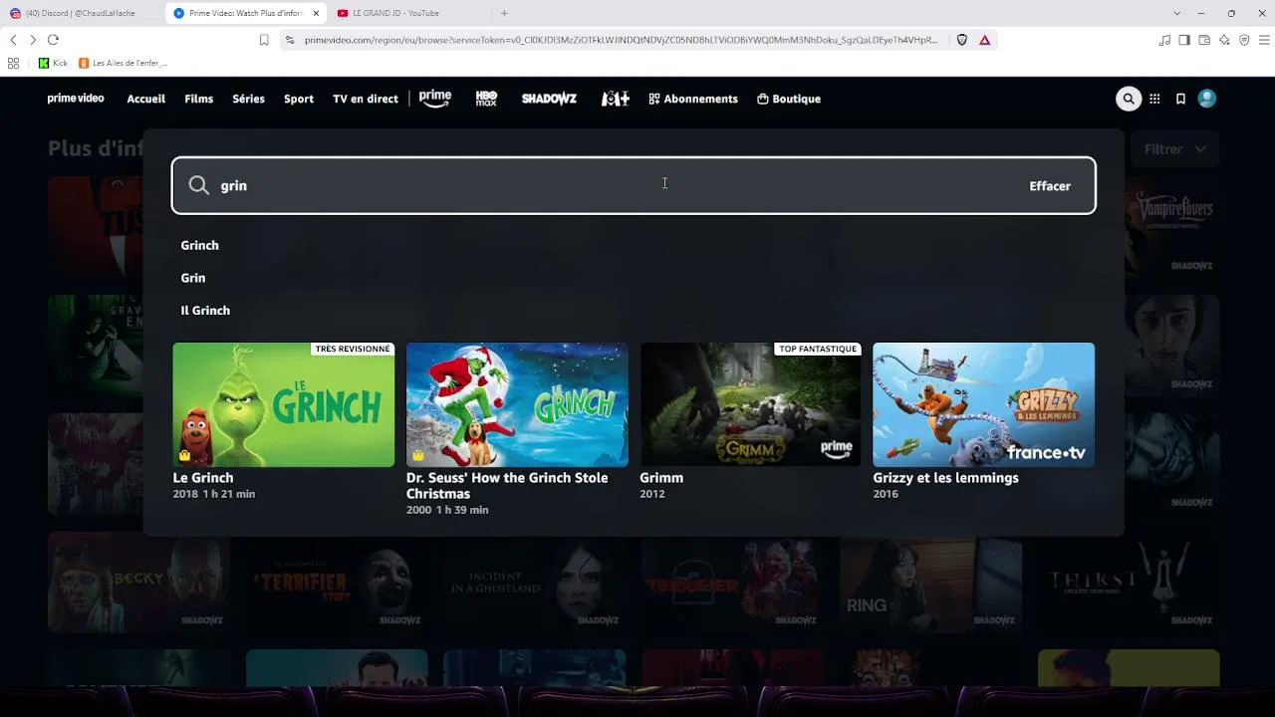Click the Brave Shields lion icon
Image resolution: width=1275 pixels, height=717 pixels.
tap(962, 40)
